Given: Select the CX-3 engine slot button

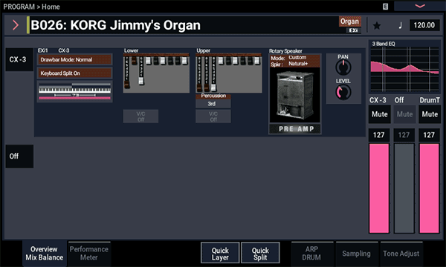Looking at the screenshot, I should [x=19, y=59].
